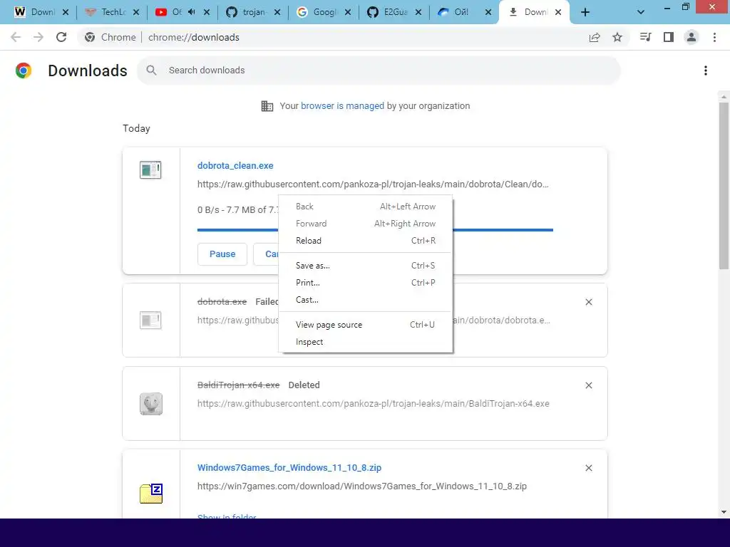Click the browser forward arrow

click(38, 37)
